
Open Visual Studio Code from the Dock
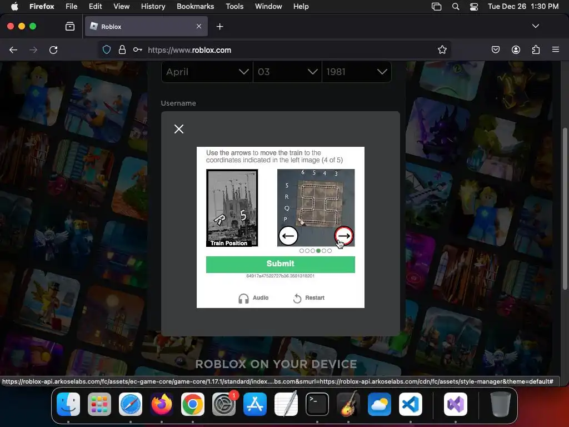pyautogui.click(x=411, y=404)
